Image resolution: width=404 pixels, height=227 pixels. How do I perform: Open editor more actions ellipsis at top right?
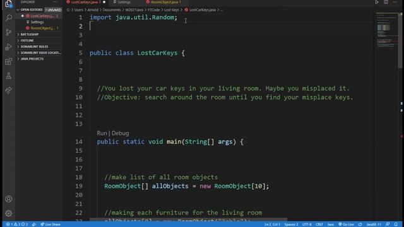click(395, 2)
